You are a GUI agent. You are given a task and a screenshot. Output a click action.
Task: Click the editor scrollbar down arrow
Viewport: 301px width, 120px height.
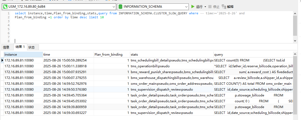(295, 41)
